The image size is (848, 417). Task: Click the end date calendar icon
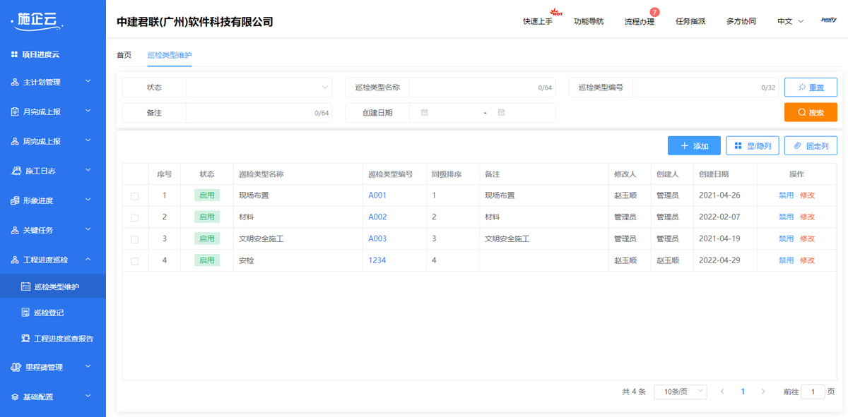501,112
